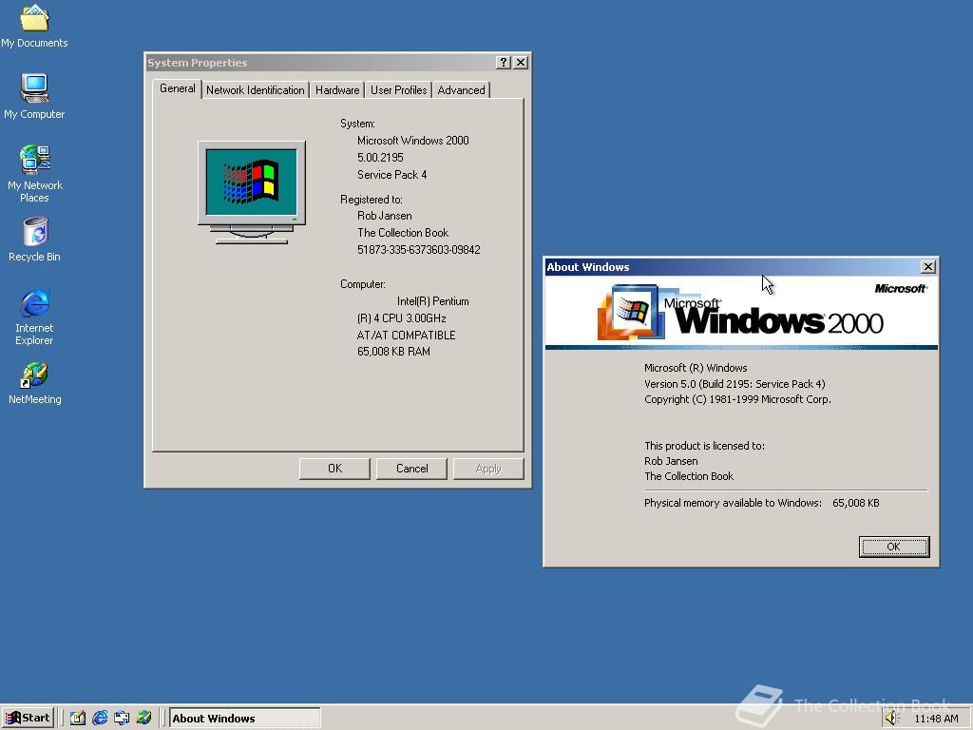
Task: Click the 'Service Pack 4' text
Action: click(x=392, y=175)
